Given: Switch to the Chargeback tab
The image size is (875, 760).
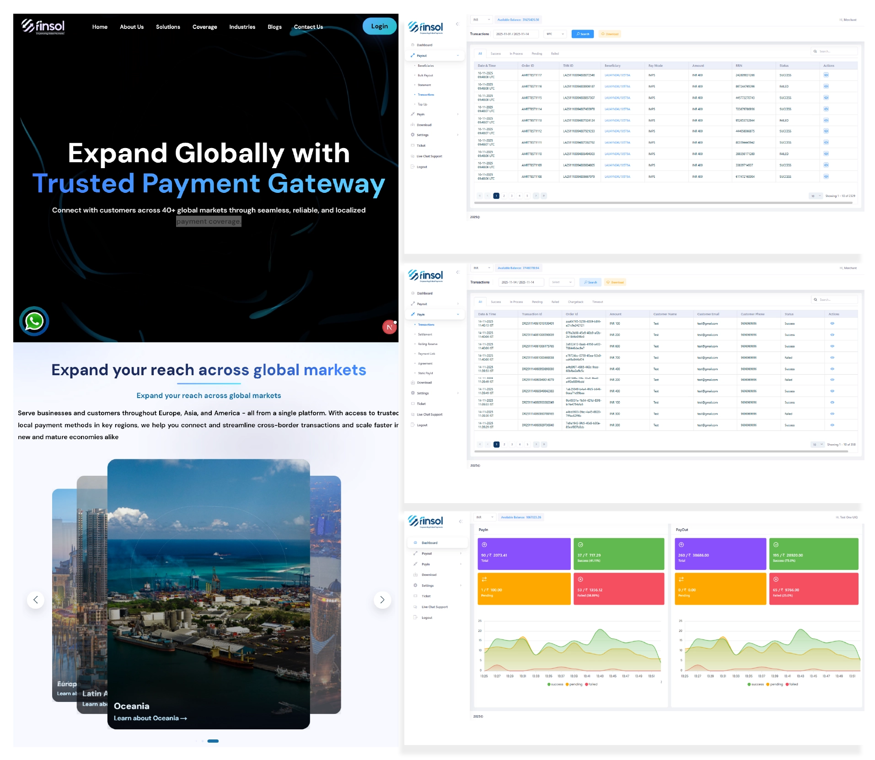Looking at the screenshot, I should pos(575,302).
